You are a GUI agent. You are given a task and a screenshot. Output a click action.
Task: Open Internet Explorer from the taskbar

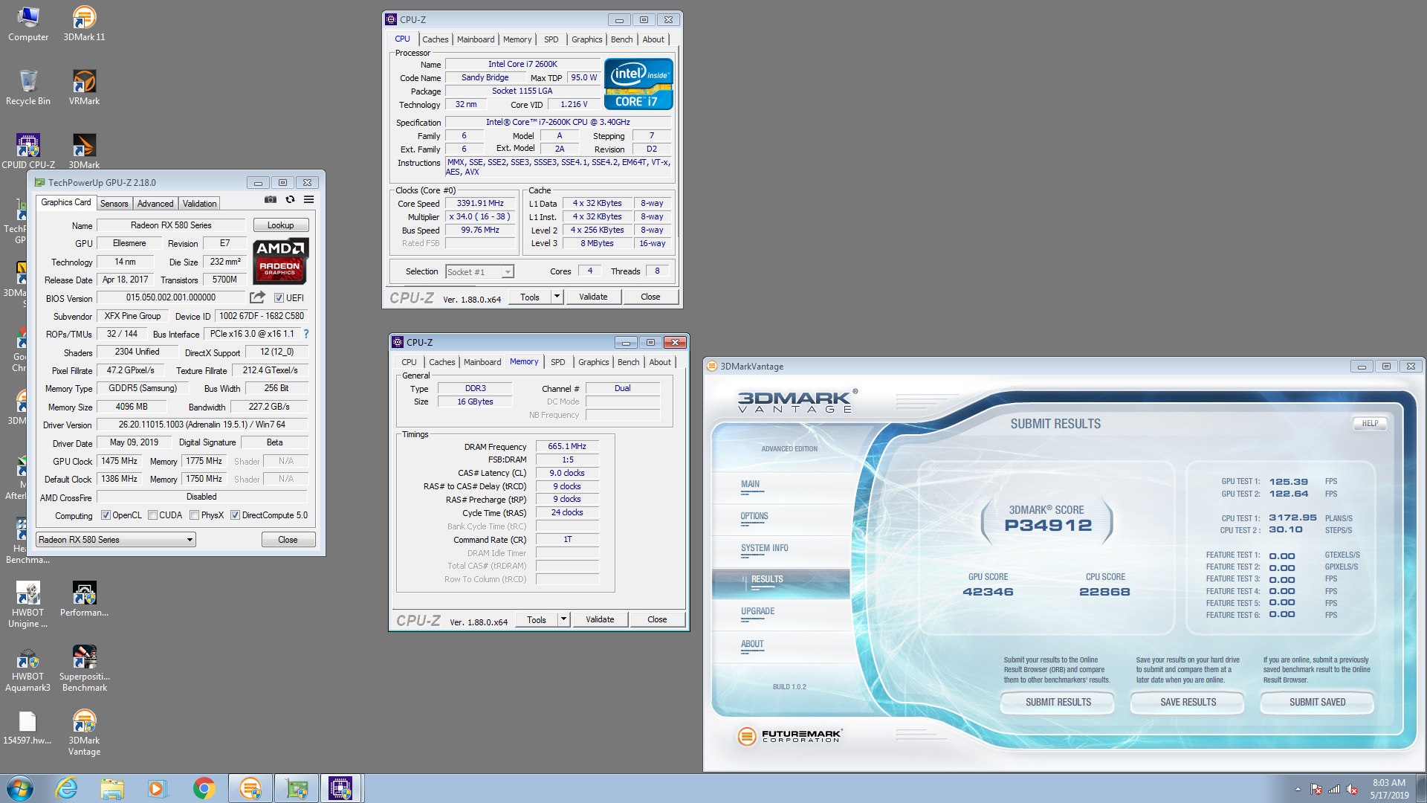67,788
